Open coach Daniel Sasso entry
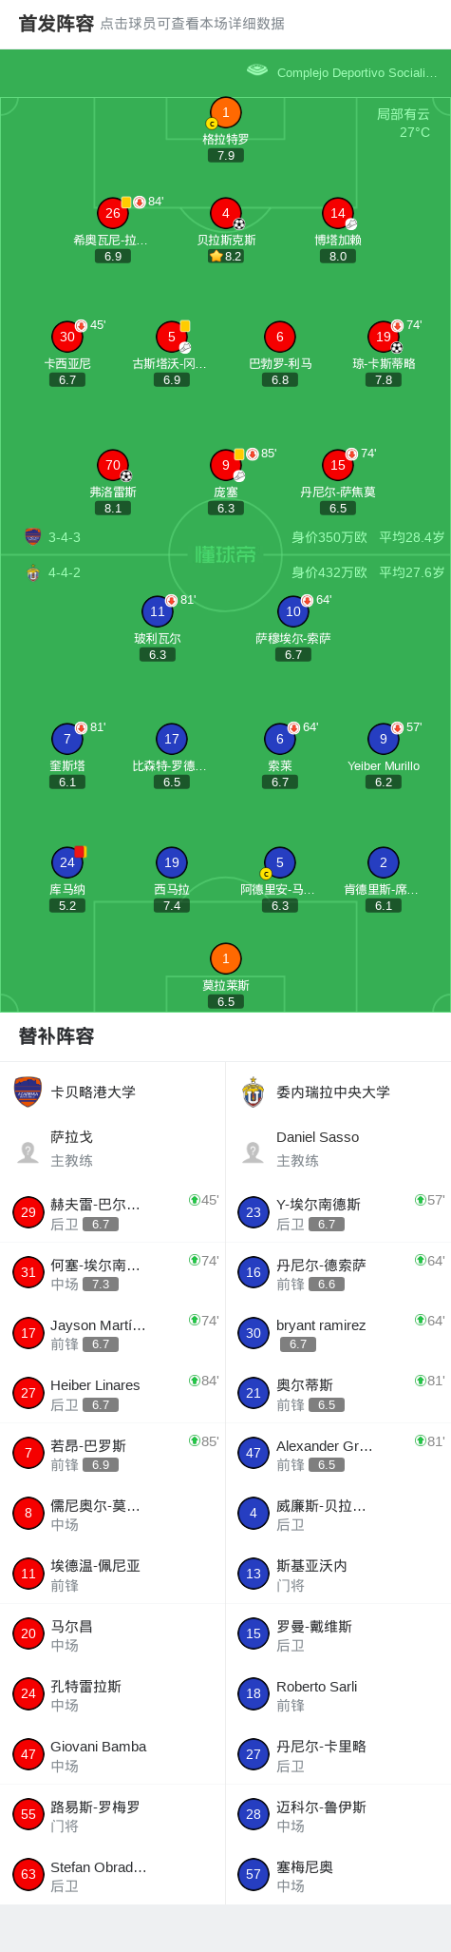 (x=338, y=1149)
